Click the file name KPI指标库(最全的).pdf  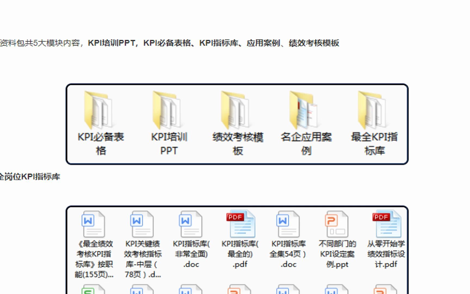point(240,254)
